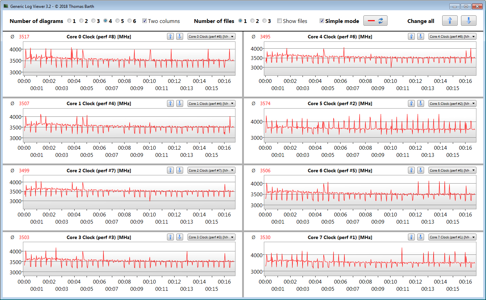Select 3 for Number of files
This screenshot has width=486, height=300.
[x=264, y=21]
